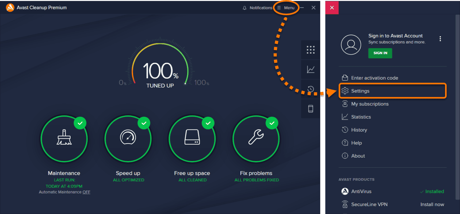Click the ALL OPTIMIZED status text

pos(128,180)
